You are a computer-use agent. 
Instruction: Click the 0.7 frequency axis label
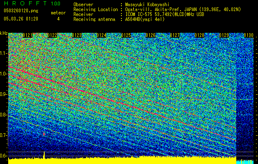point(4,135)
